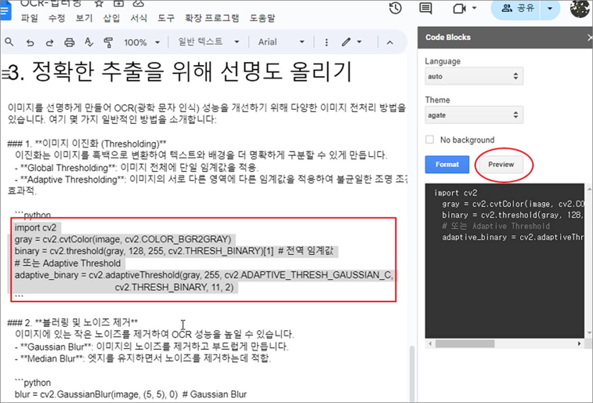Click the blue Format button

click(447, 165)
